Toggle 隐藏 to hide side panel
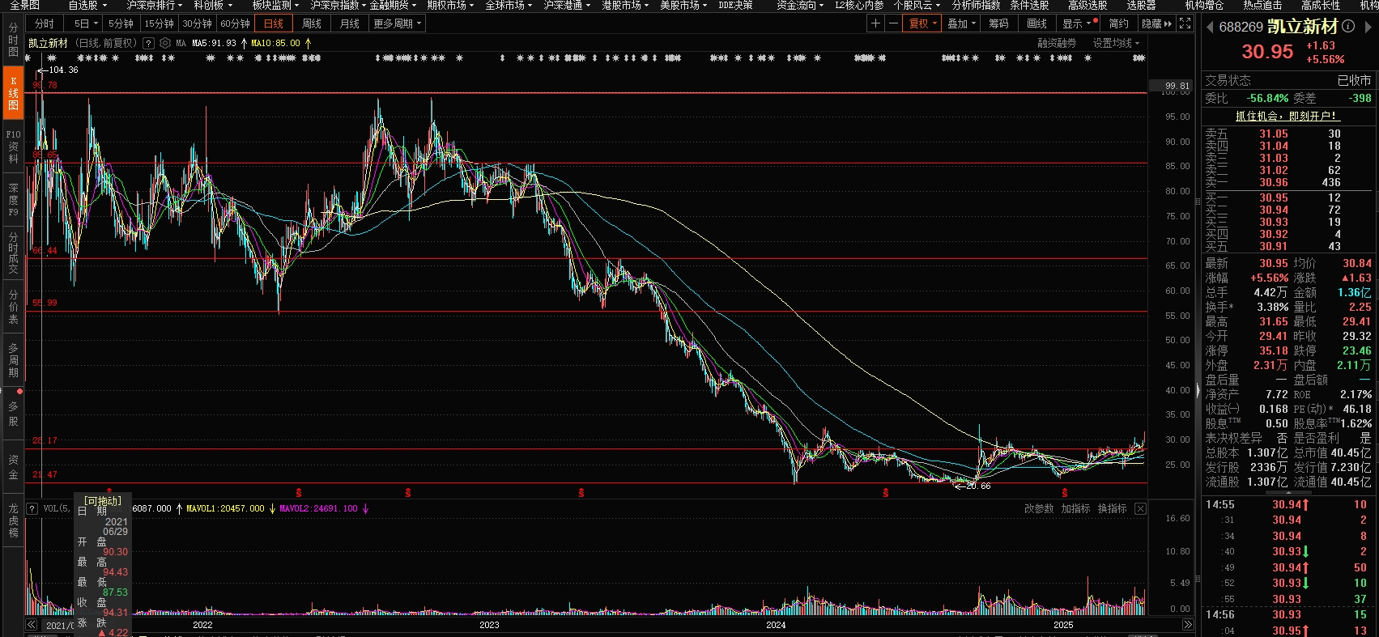Image resolution: width=1379 pixels, height=637 pixels. [x=1156, y=23]
